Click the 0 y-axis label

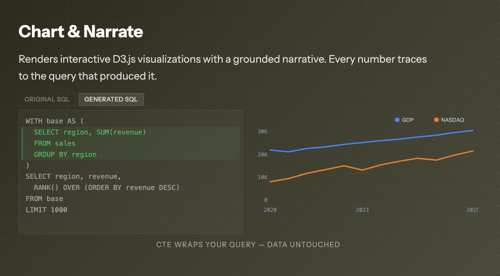click(x=266, y=200)
